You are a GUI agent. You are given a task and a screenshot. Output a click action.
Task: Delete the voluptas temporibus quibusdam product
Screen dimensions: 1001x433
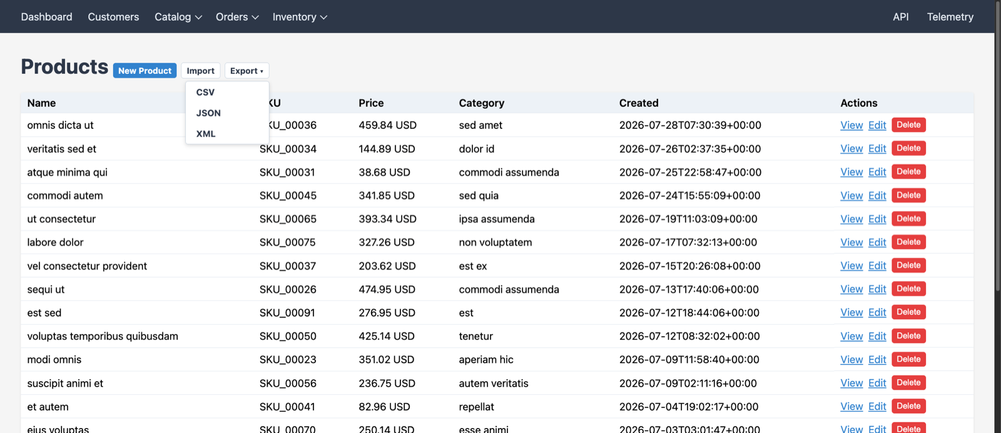(908, 336)
